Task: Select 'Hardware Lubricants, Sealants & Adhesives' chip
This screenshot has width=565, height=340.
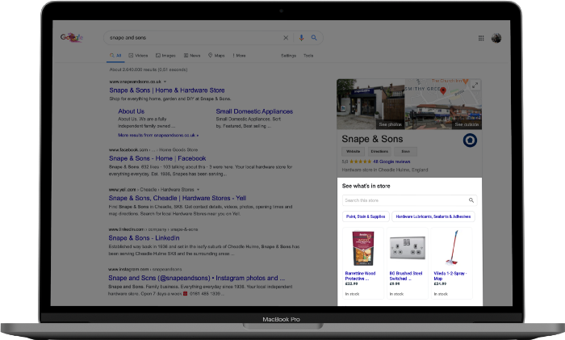Action: pyautogui.click(x=433, y=216)
